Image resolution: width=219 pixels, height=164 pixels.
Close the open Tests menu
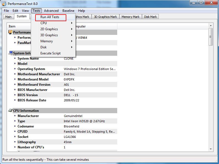tap(36, 11)
